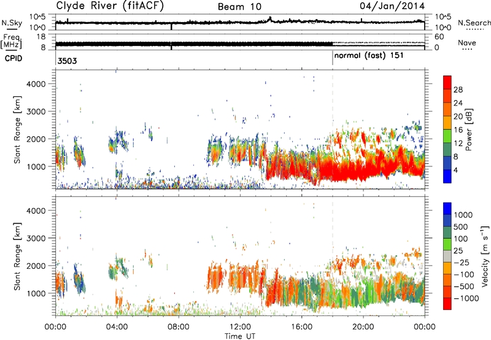Click the 'Slant Range [km]' label of the power panel

[x=17, y=129]
